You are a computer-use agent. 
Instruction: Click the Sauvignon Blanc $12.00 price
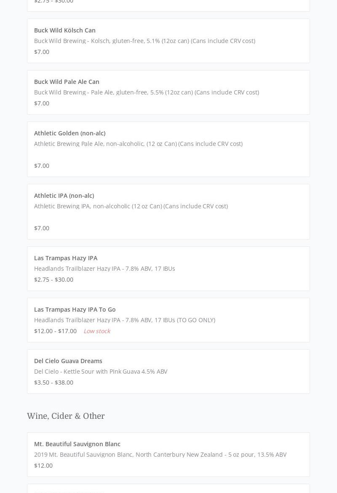(43, 466)
